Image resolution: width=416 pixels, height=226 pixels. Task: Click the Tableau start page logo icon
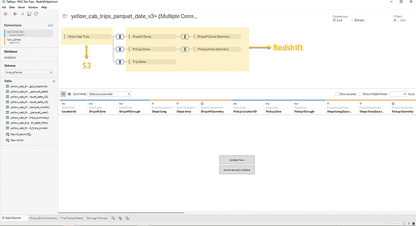[5, 14]
